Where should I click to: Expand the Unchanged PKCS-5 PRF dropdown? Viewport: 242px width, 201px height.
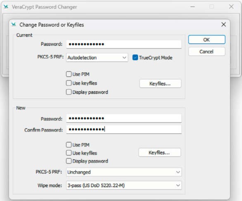(124, 172)
